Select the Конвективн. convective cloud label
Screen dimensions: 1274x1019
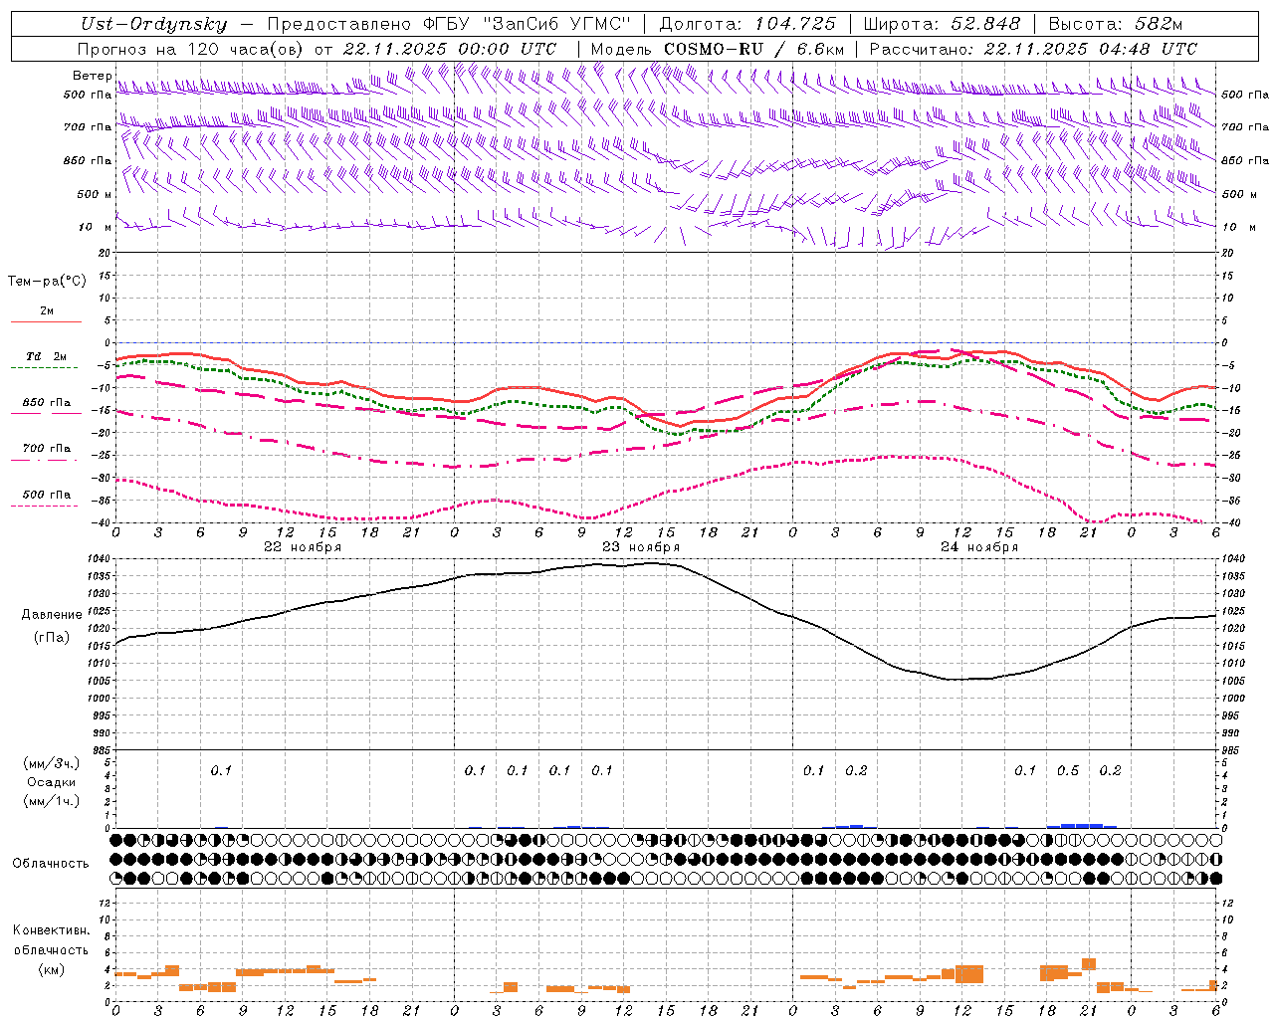[51, 930]
